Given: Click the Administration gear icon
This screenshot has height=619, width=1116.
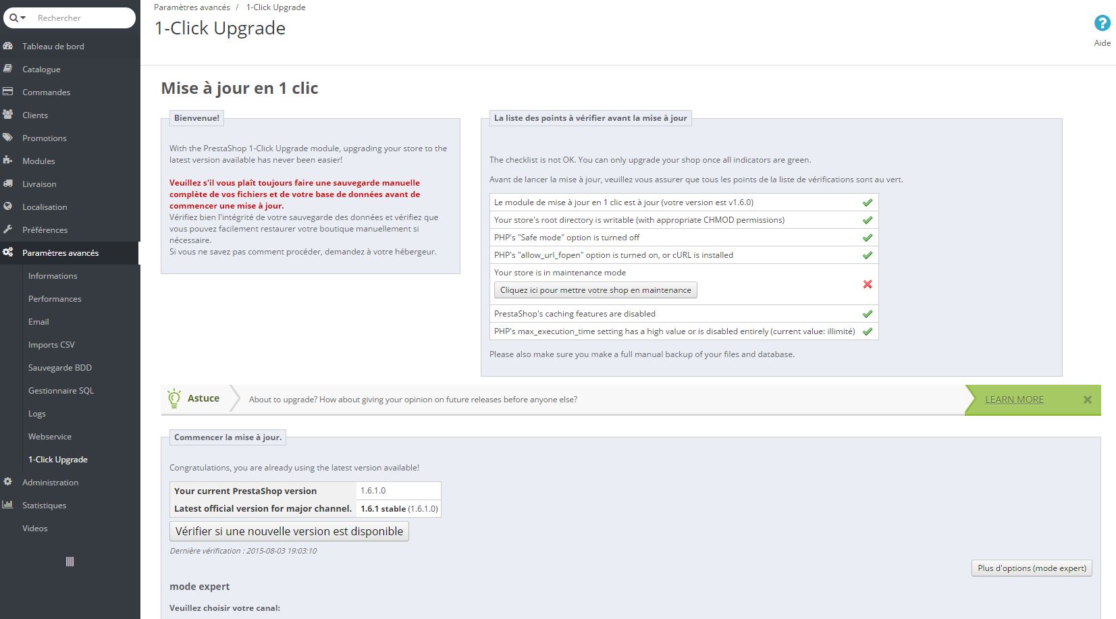Looking at the screenshot, I should coord(8,482).
